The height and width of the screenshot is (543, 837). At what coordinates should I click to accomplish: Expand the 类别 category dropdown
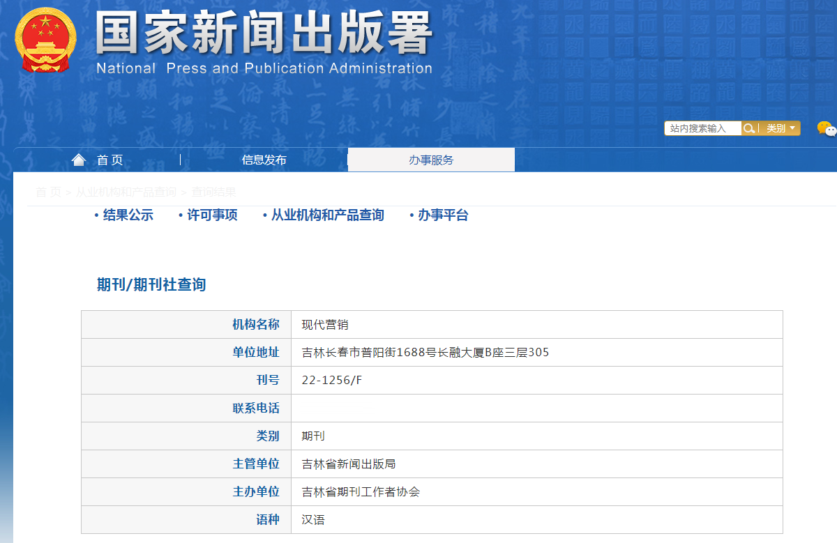(x=780, y=128)
